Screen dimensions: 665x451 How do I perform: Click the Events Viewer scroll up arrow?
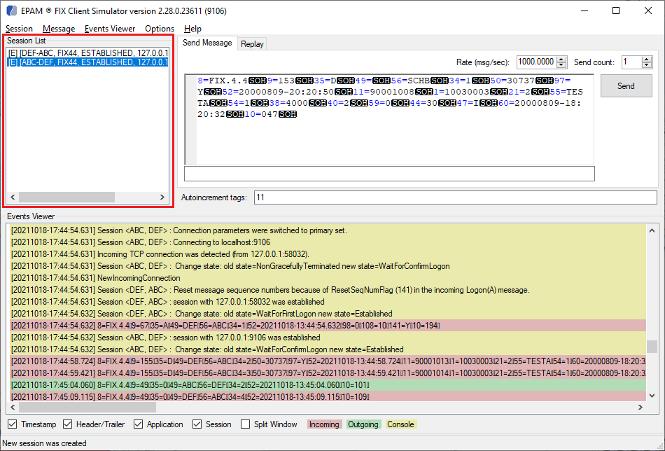click(652, 231)
